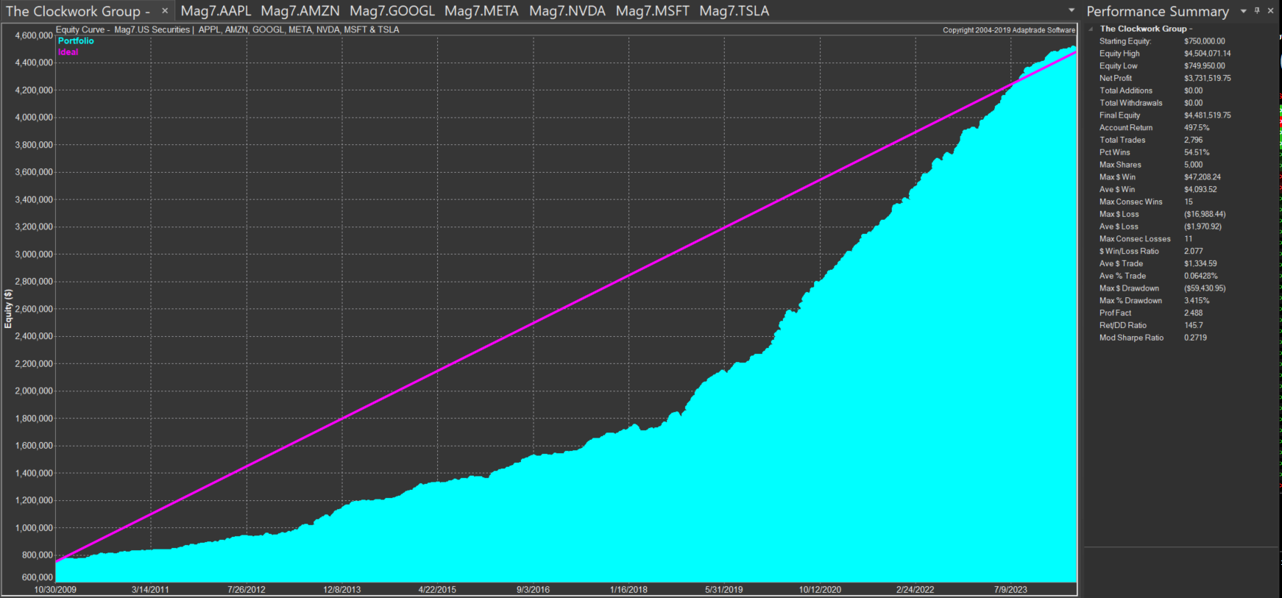Collapse The Clockwork Group summary section

tap(1091, 29)
